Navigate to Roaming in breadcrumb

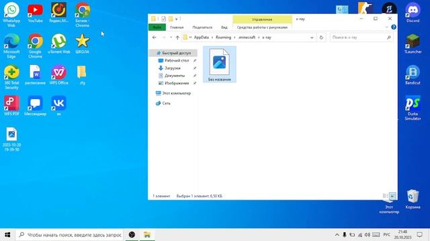pos(224,37)
